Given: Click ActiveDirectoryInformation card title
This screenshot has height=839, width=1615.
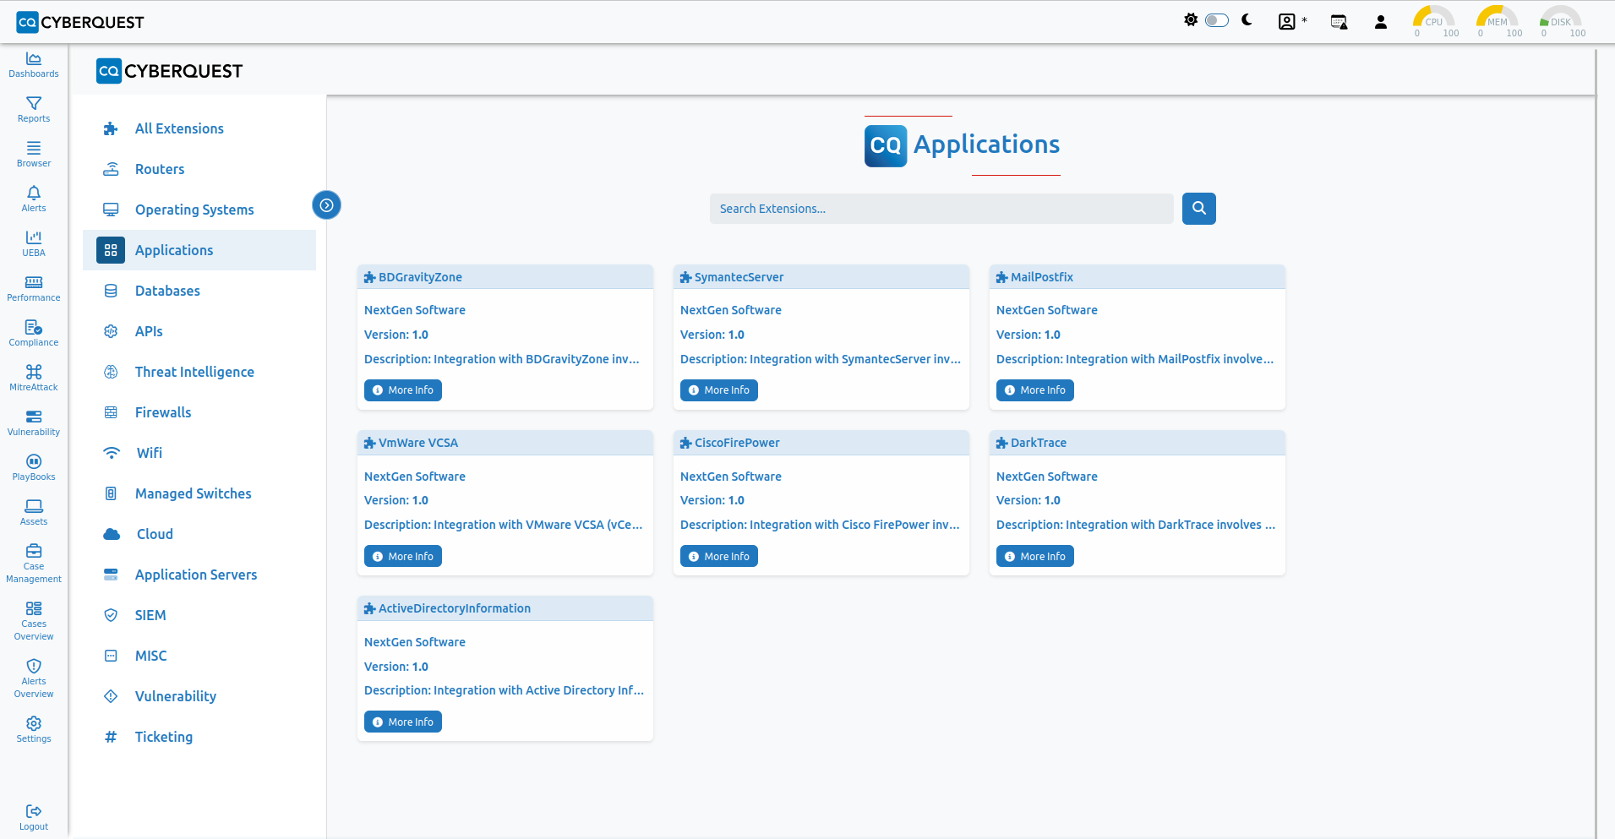Looking at the screenshot, I should [x=455, y=608].
